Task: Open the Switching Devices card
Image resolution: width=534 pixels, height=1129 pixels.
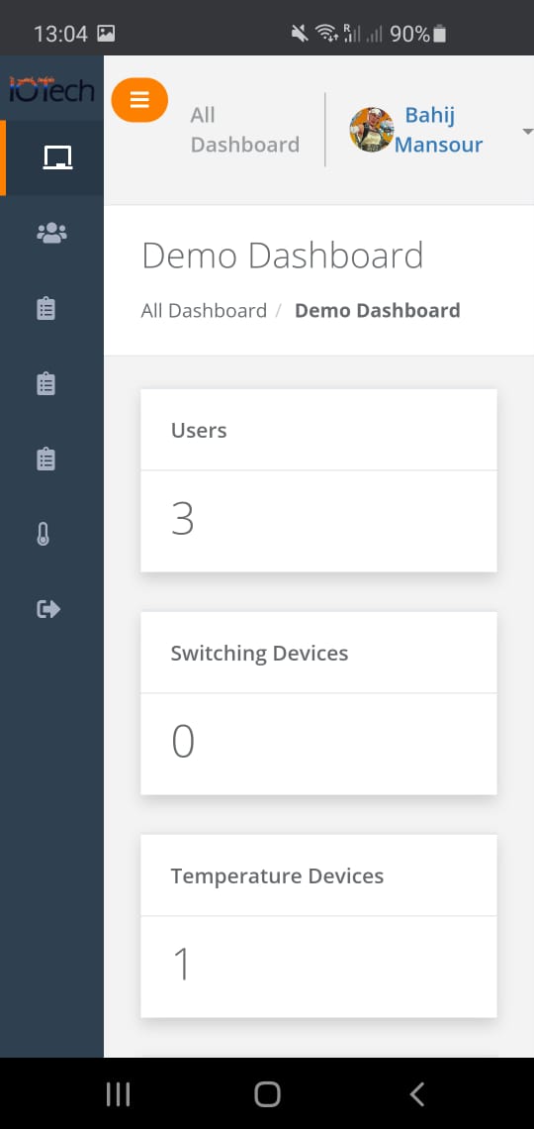Action: (318, 703)
